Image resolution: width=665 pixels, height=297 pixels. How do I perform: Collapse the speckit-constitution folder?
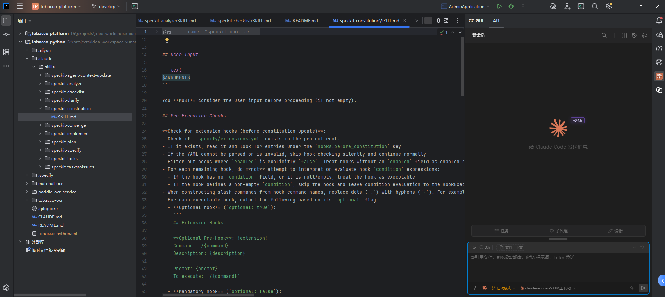[x=40, y=108]
